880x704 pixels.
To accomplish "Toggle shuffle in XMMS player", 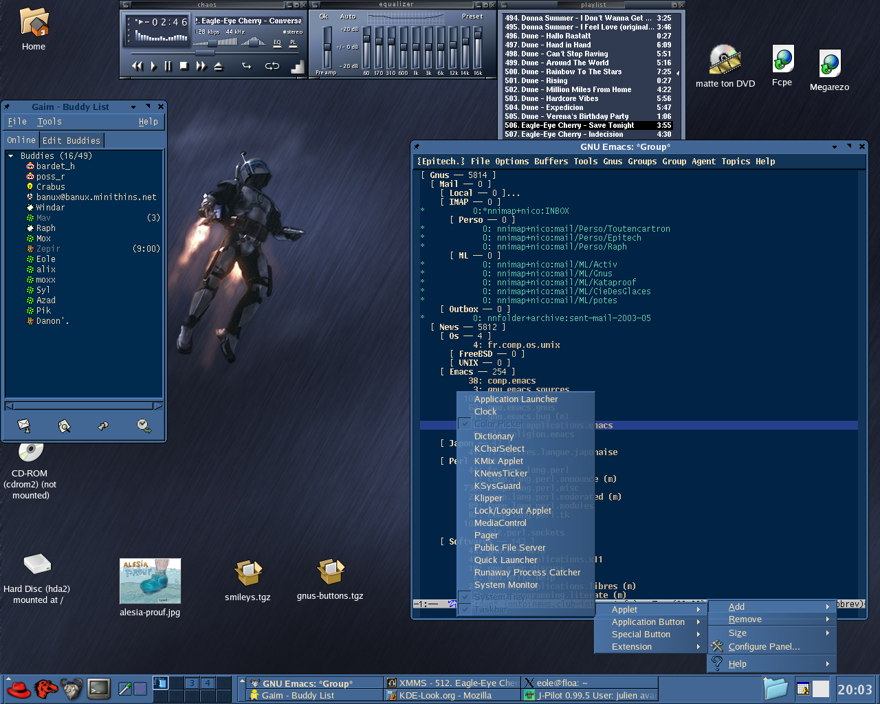I will click(x=247, y=66).
